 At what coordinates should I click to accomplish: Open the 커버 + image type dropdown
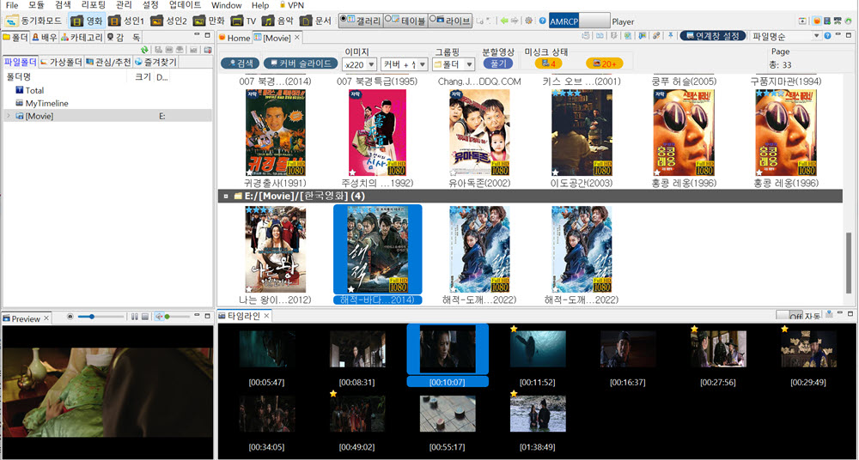click(405, 64)
